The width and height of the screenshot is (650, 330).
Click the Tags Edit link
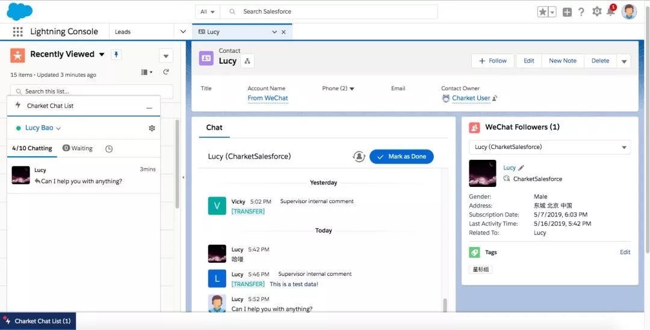625,252
